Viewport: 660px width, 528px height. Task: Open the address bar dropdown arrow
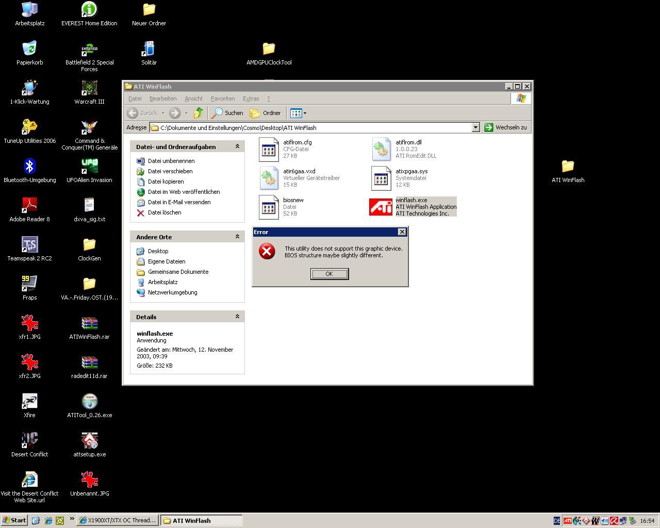click(x=475, y=127)
